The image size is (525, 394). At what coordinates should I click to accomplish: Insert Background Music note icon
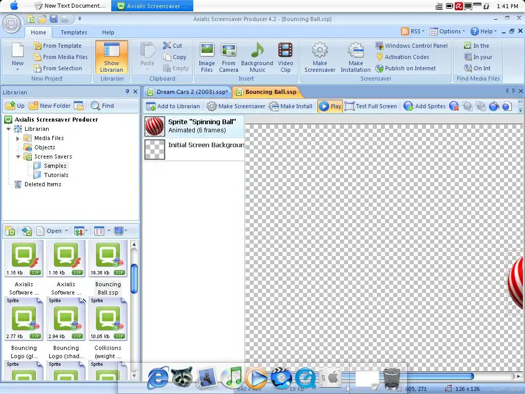pyautogui.click(x=257, y=50)
